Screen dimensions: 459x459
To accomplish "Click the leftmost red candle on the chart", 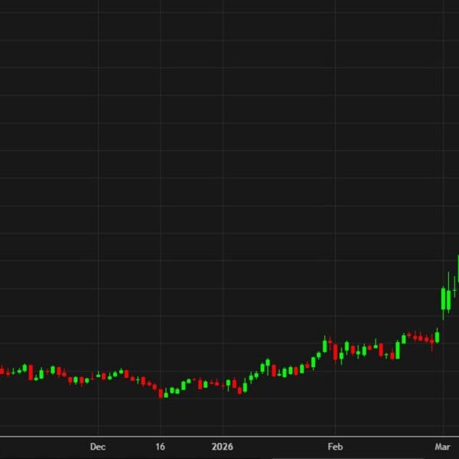I will (2, 371).
